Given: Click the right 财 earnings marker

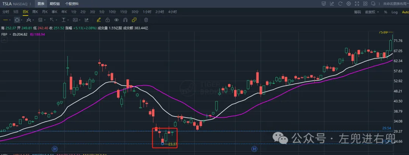Looking at the screenshot, I should pyautogui.click(x=254, y=149).
